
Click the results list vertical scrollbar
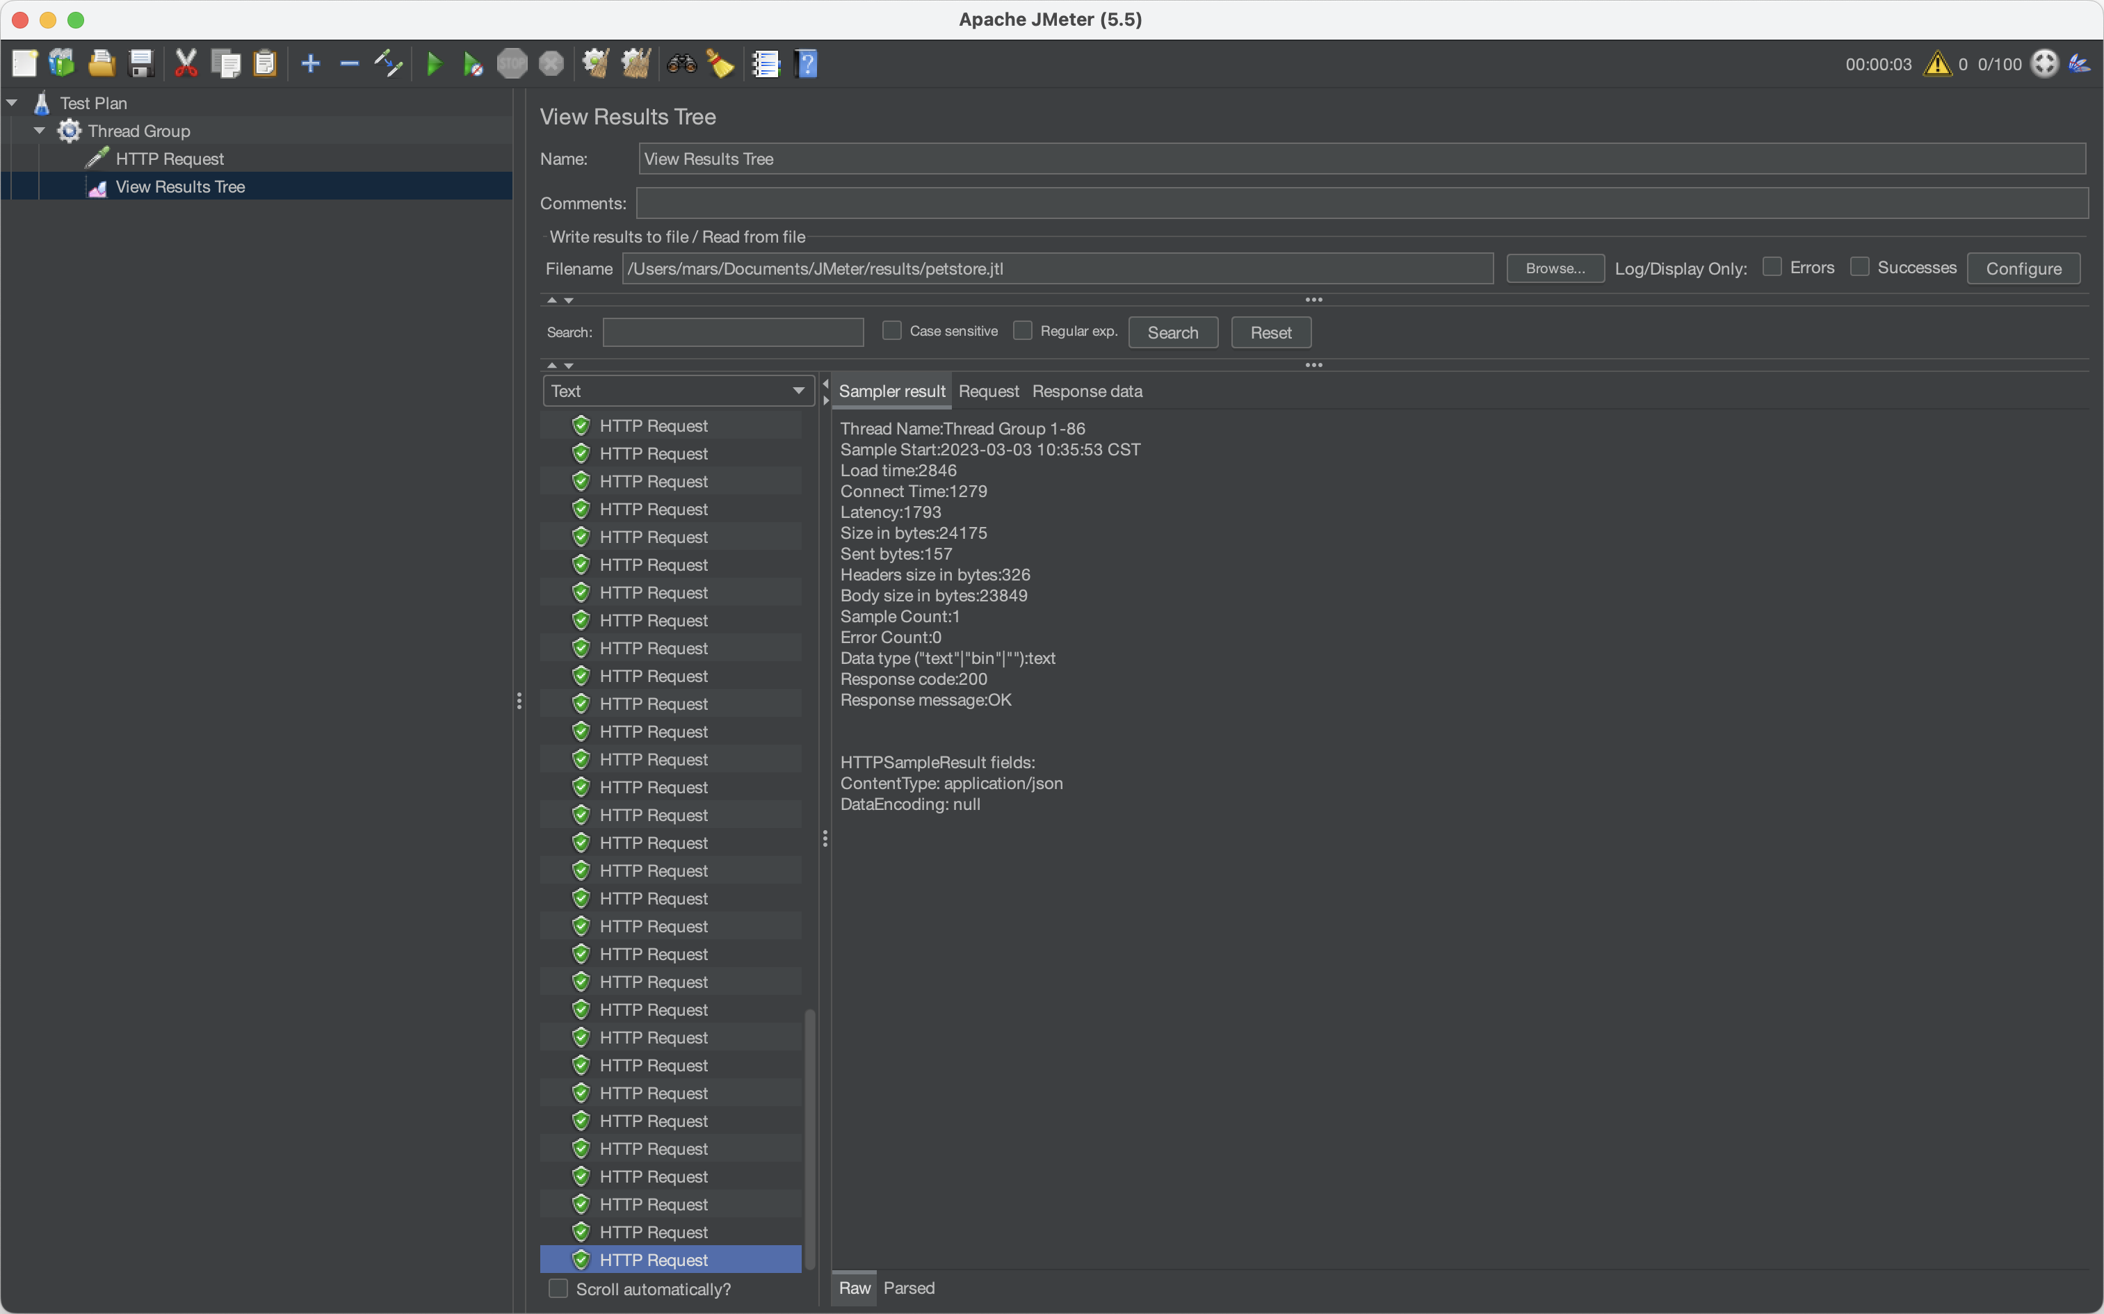pos(810,1139)
